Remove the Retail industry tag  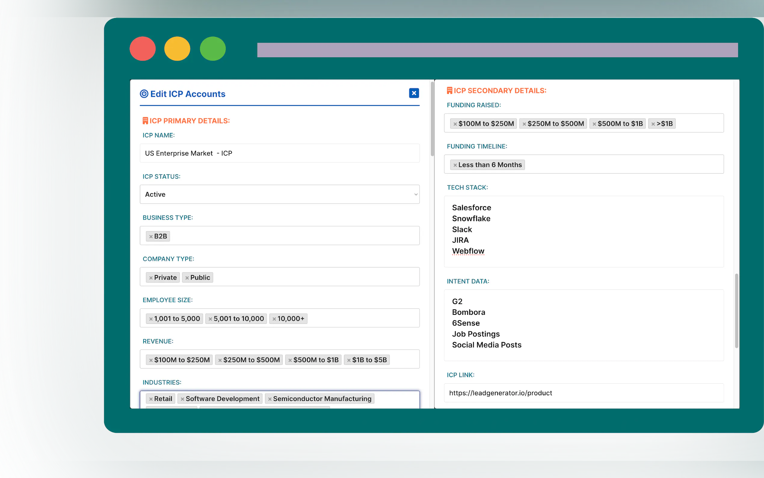coord(151,399)
